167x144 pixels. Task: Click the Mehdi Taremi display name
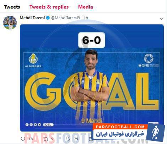32,18
